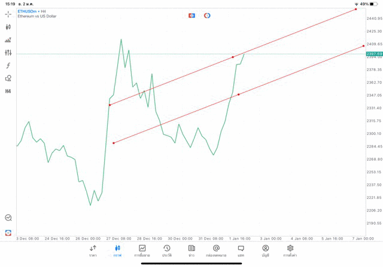Open the แชท chat tab
383x267 pixels.
241,250
